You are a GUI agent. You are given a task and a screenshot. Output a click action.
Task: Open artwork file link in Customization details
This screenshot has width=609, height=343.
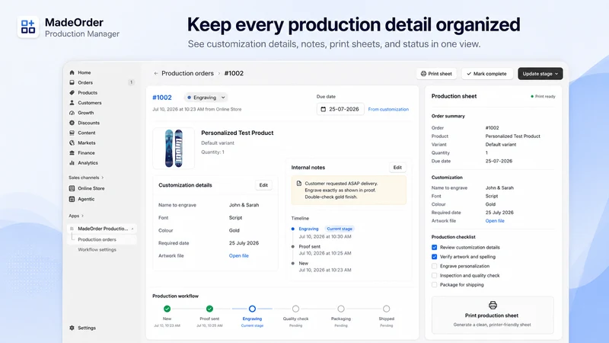tap(239, 255)
